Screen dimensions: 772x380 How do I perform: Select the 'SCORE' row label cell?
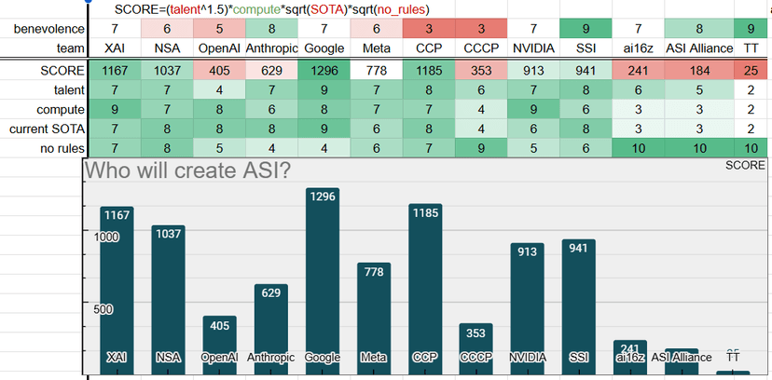click(44, 71)
